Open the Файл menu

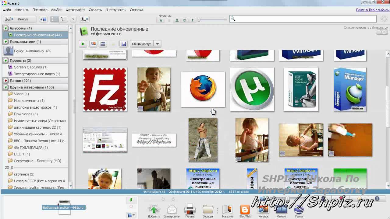[x=7, y=10]
